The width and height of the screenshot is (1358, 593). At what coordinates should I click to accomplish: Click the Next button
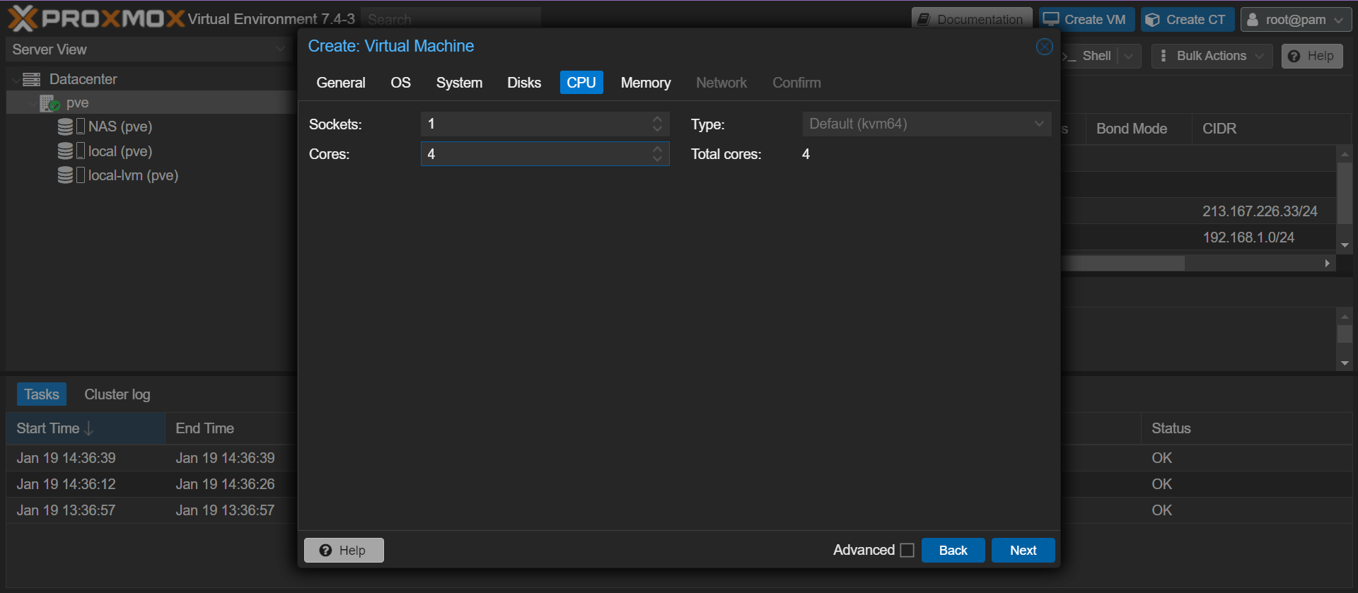tap(1023, 550)
